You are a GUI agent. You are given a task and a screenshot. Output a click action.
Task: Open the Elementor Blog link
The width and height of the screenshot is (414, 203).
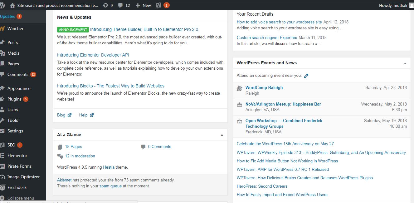pyautogui.click(x=61, y=115)
